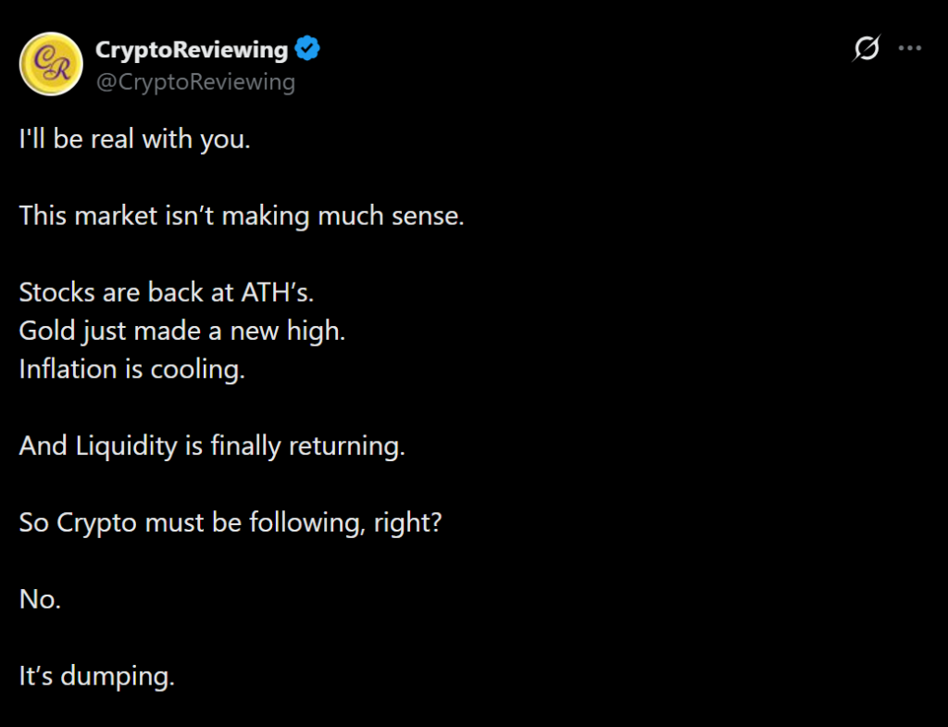Click the word "Liquidity" in the post
The width and height of the screenshot is (948, 727).
point(125,445)
